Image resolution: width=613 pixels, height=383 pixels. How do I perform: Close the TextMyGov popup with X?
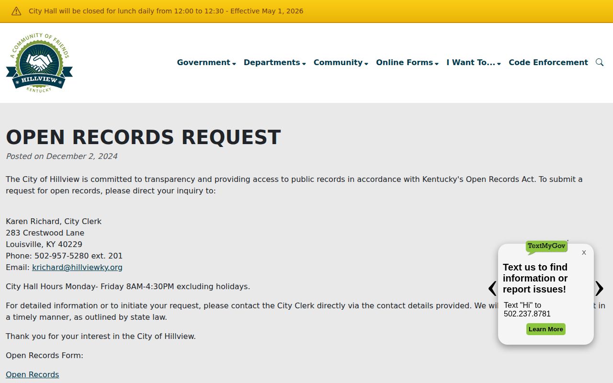(584, 252)
